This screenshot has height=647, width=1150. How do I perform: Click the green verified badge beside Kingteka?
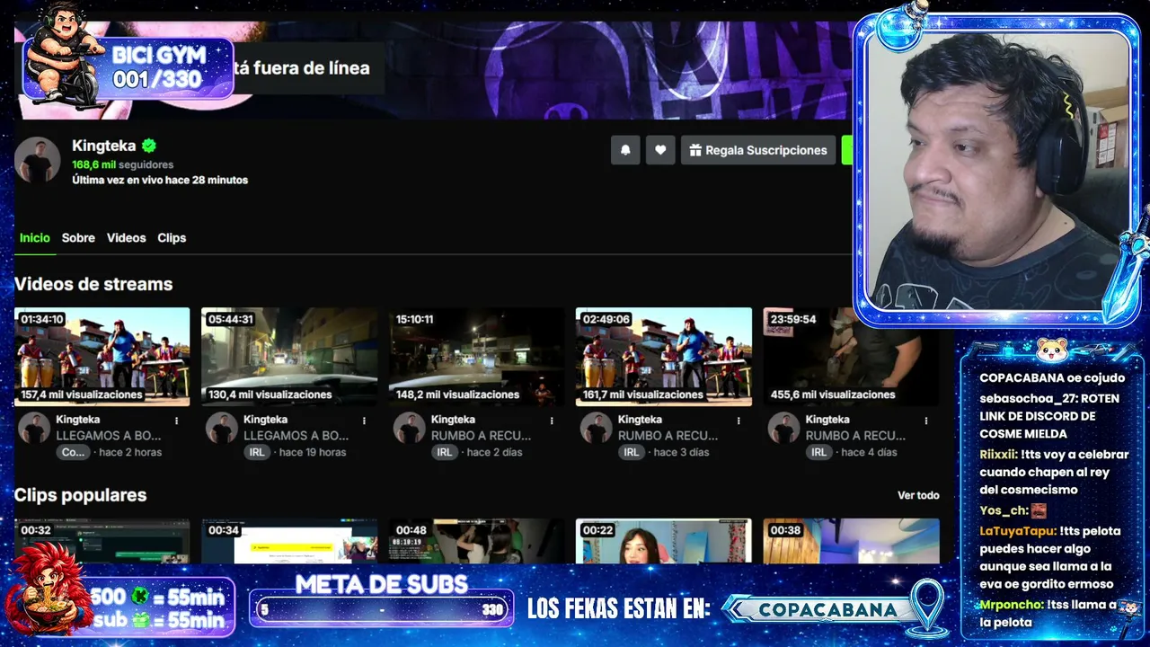coord(149,146)
